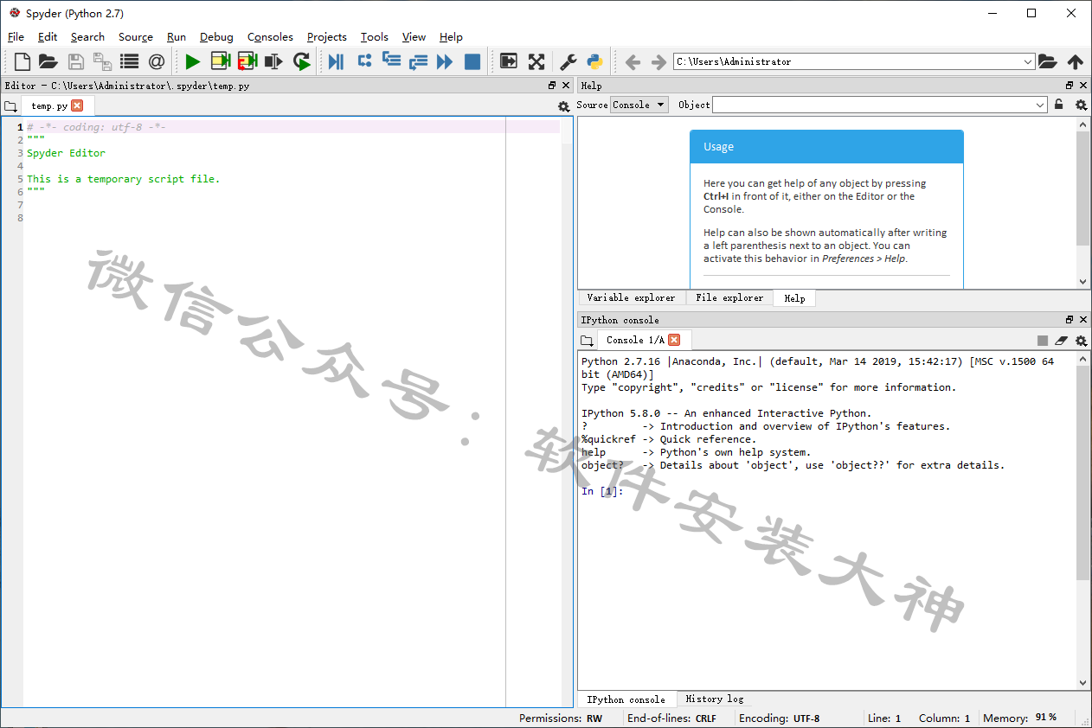
Task: Open Editor pane options gear
Action: tap(564, 106)
